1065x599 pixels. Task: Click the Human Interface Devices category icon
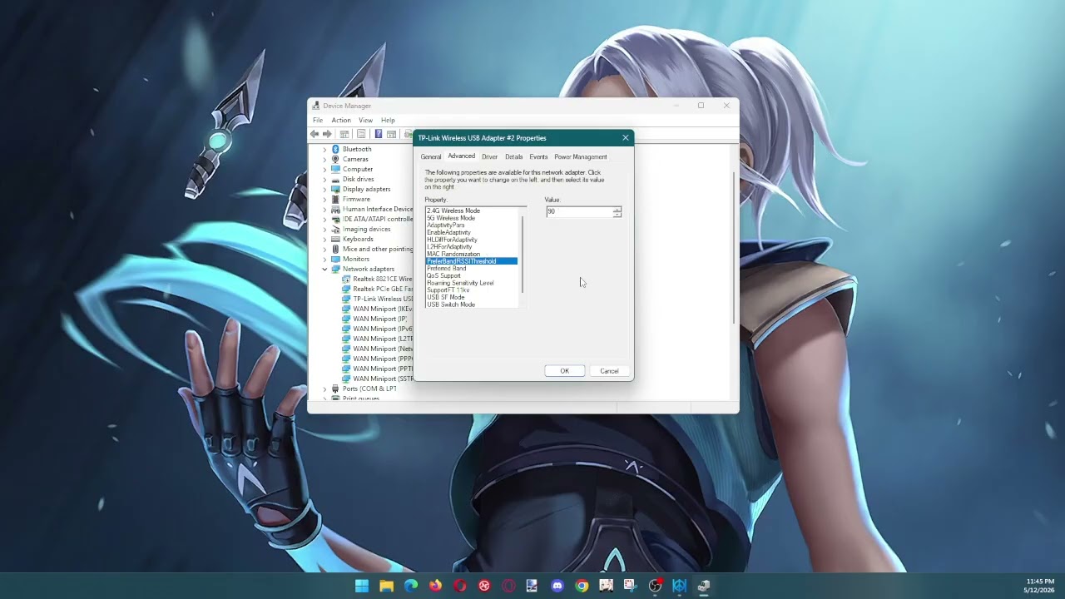point(335,209)
